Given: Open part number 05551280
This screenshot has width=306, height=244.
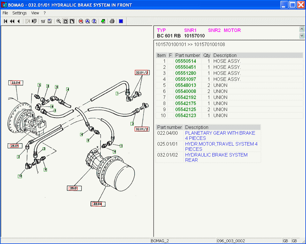Looking at the screenshot, I should coord(186,73).
